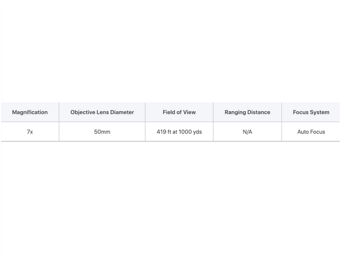
Task: Click the cell border between N/A and Auto Focus
Action: pyautogui.click(x=282, y=132)
